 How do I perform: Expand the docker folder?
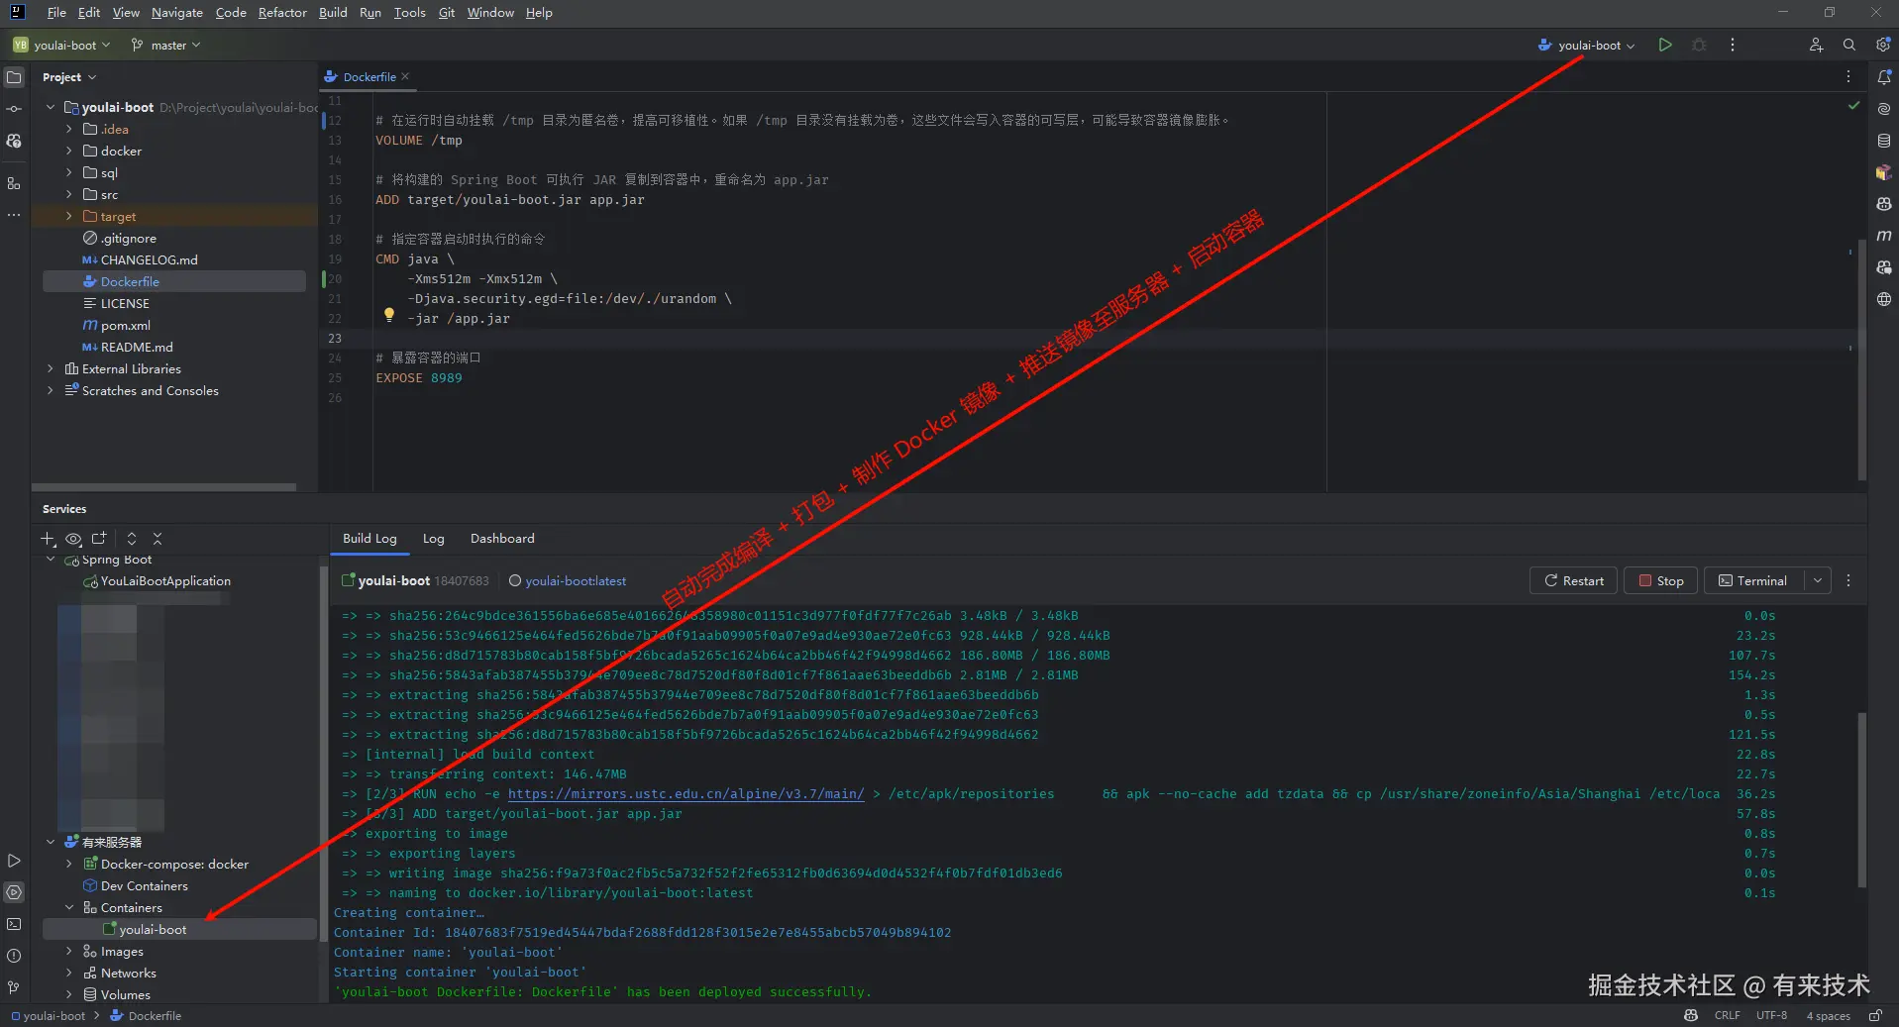pos(68,151)
